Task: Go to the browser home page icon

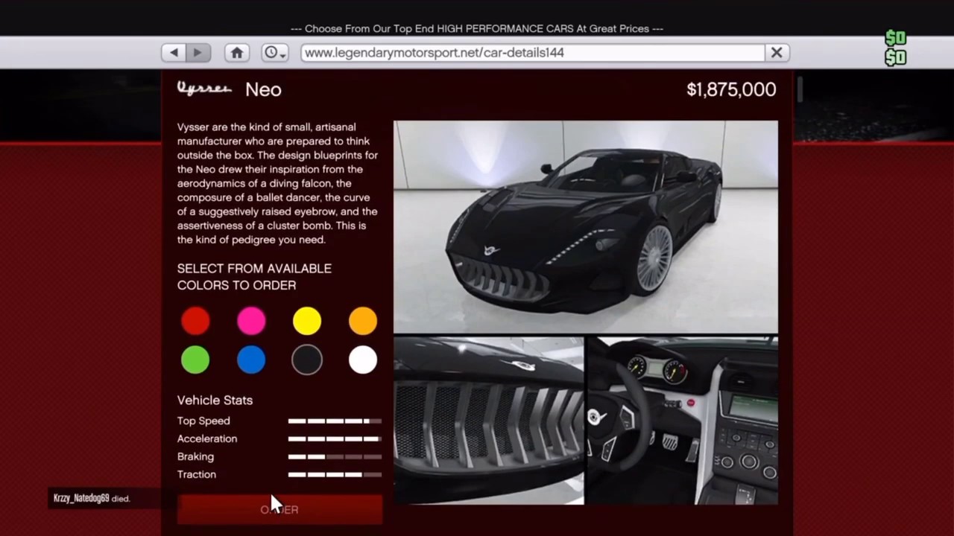Action: [x=237, y=52]
